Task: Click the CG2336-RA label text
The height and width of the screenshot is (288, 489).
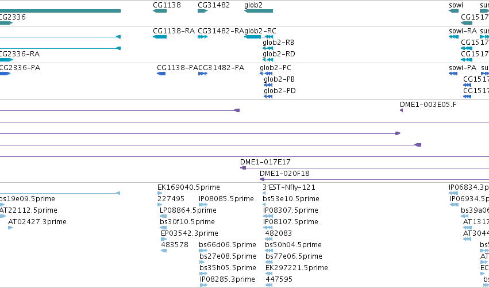Action: pyautogui.click(x=20, y=54)
